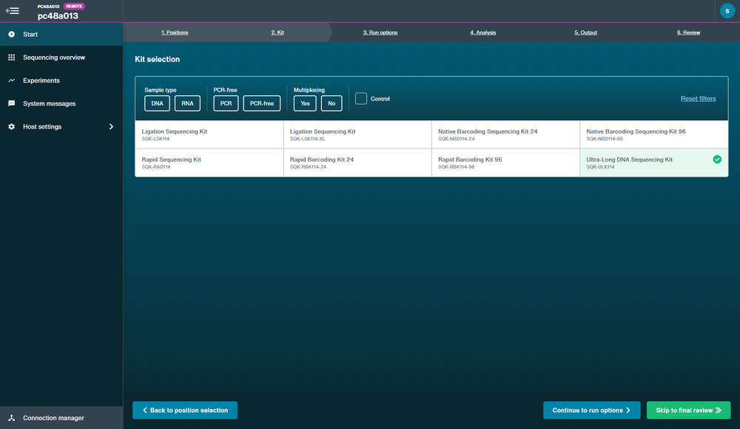Click the Sequencing overview grid icon
Viewport: 740px width, 429px height.
11,58
